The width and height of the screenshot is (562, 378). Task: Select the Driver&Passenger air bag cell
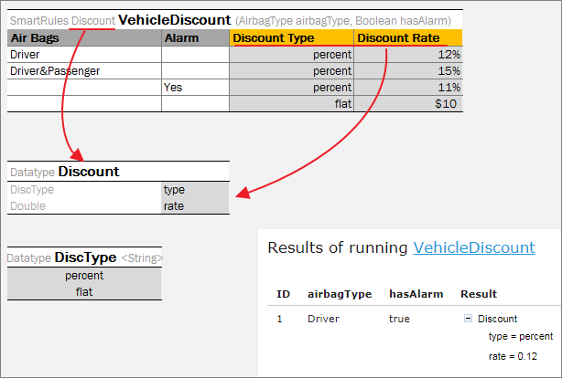coord(84,71)
